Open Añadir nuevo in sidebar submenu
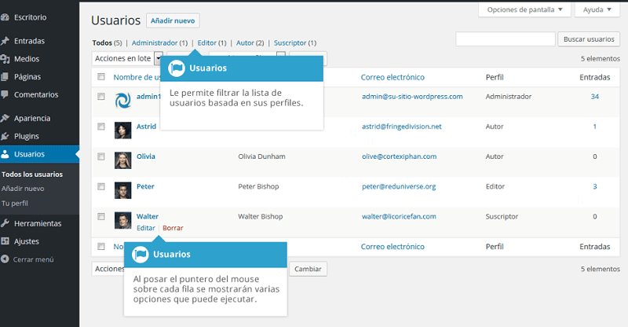The height and width of the screenshot is (327, 628). (x=23, y=189)
